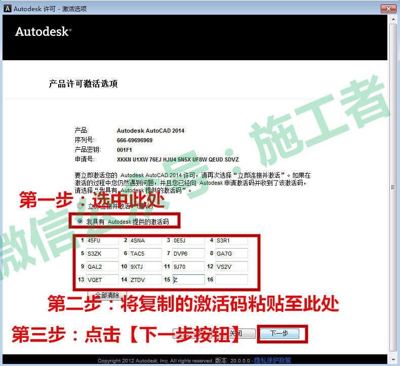Click the request code starting XKKN U1XW
Viewport: 400px width, 366px height.
[x=178, y=159]
